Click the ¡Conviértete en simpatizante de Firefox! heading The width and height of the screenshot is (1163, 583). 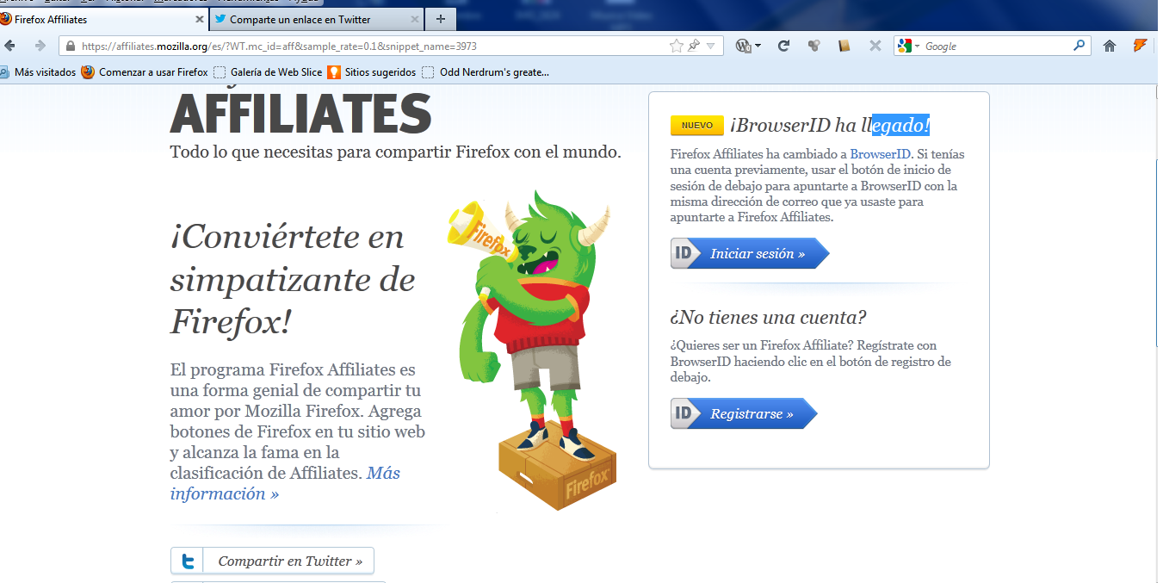coord(293,279)
